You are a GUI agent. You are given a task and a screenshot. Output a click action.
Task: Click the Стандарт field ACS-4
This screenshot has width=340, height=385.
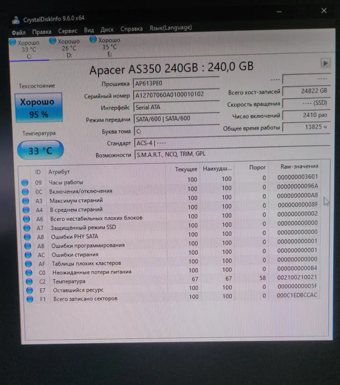(232, 142)
